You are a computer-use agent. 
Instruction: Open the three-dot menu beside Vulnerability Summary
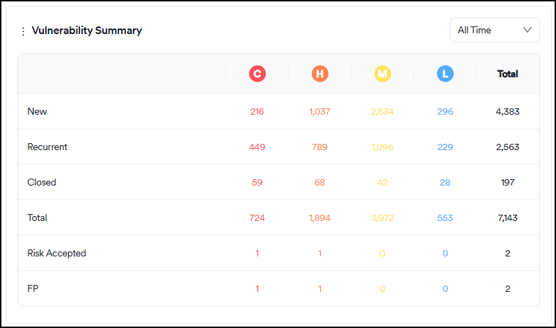23,31
